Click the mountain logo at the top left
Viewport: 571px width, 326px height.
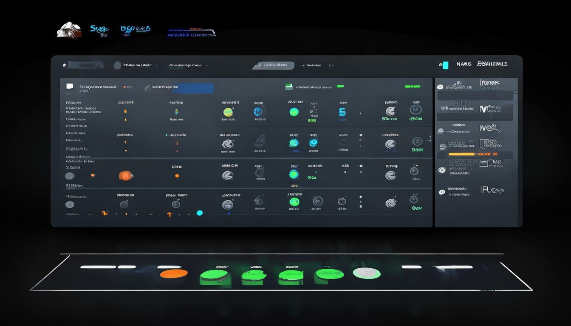coord(69,30)
